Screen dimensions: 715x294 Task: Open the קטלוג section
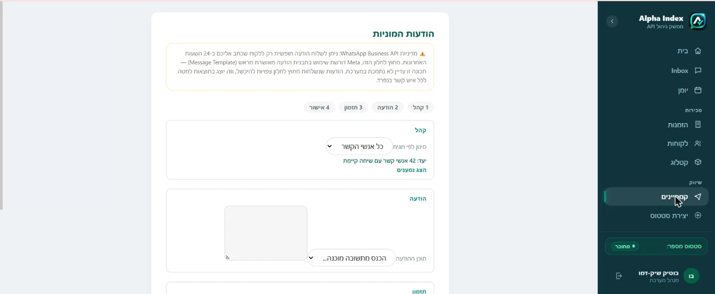(656, 162)
